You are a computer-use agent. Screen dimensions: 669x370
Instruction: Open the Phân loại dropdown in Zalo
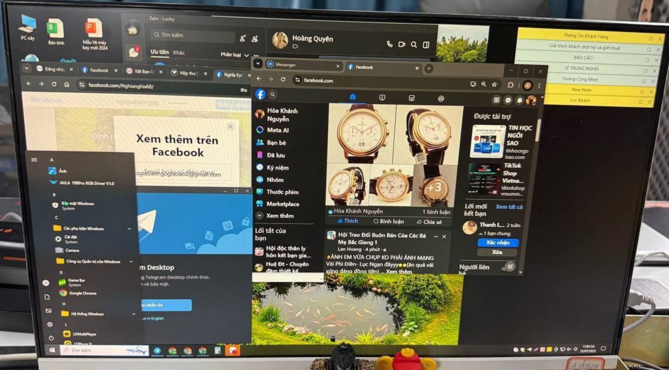234,55
